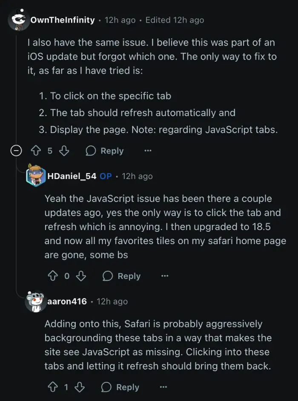
Task: Upvote aaron416's comment
Action: click(53, 387)
